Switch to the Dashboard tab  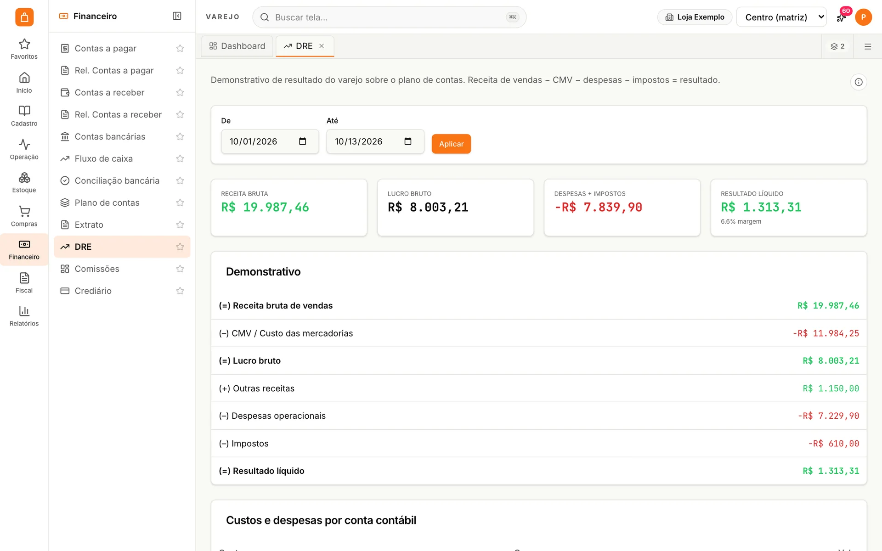click(x=237, y=46)
